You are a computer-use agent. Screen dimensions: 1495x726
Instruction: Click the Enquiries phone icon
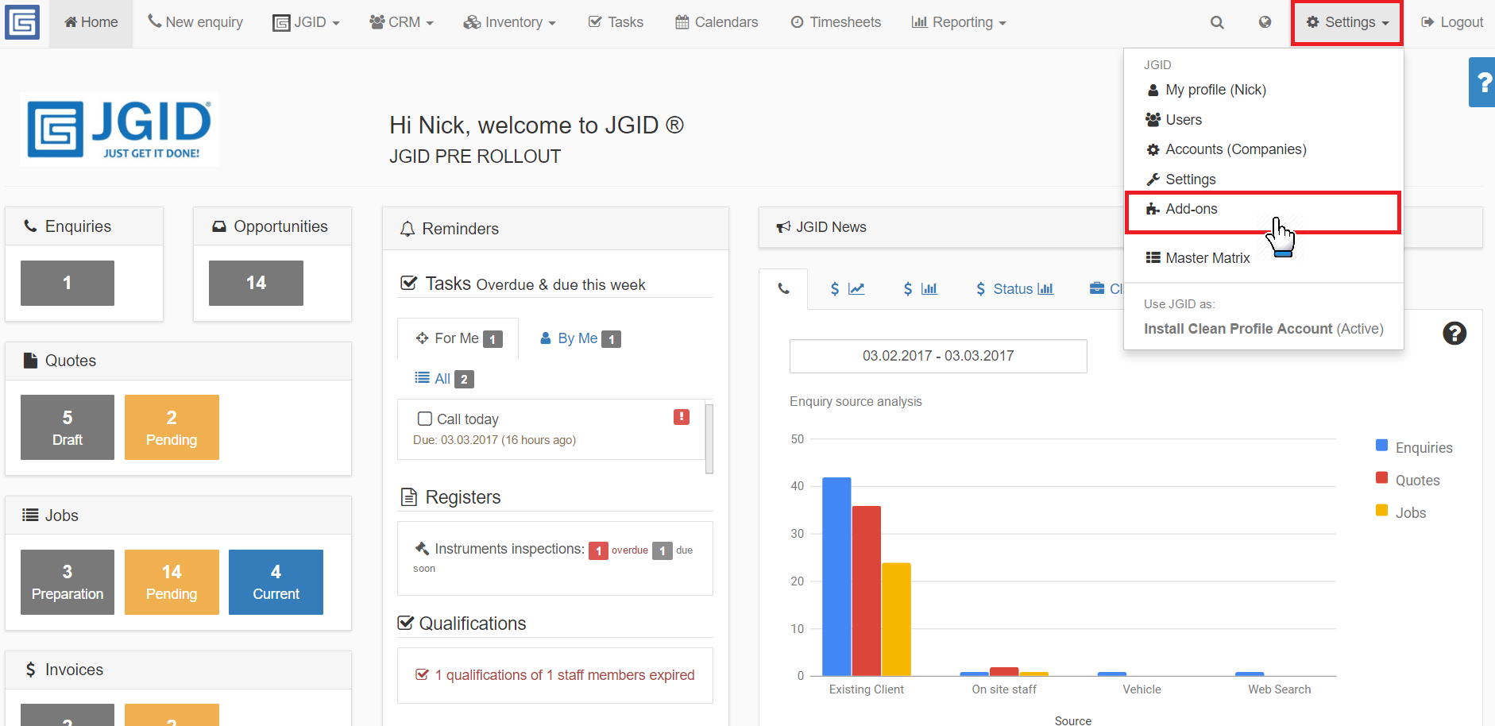tap(30, 226)
